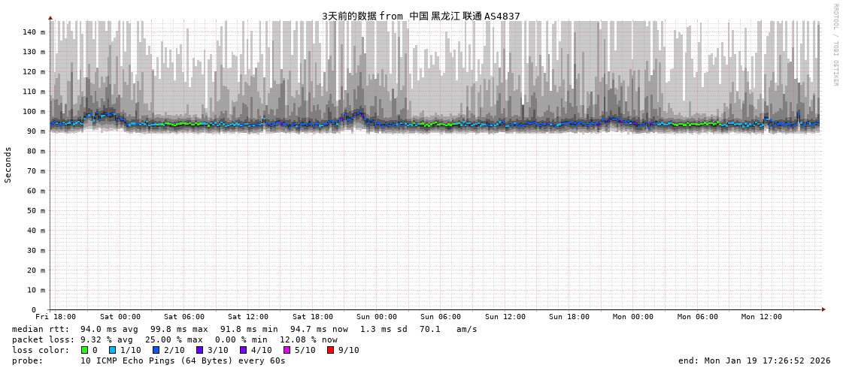Viewport: 843px width, 371px height.
Task: Click the light blue 1/10 loss swatch
Action: (x=112, y=350)
